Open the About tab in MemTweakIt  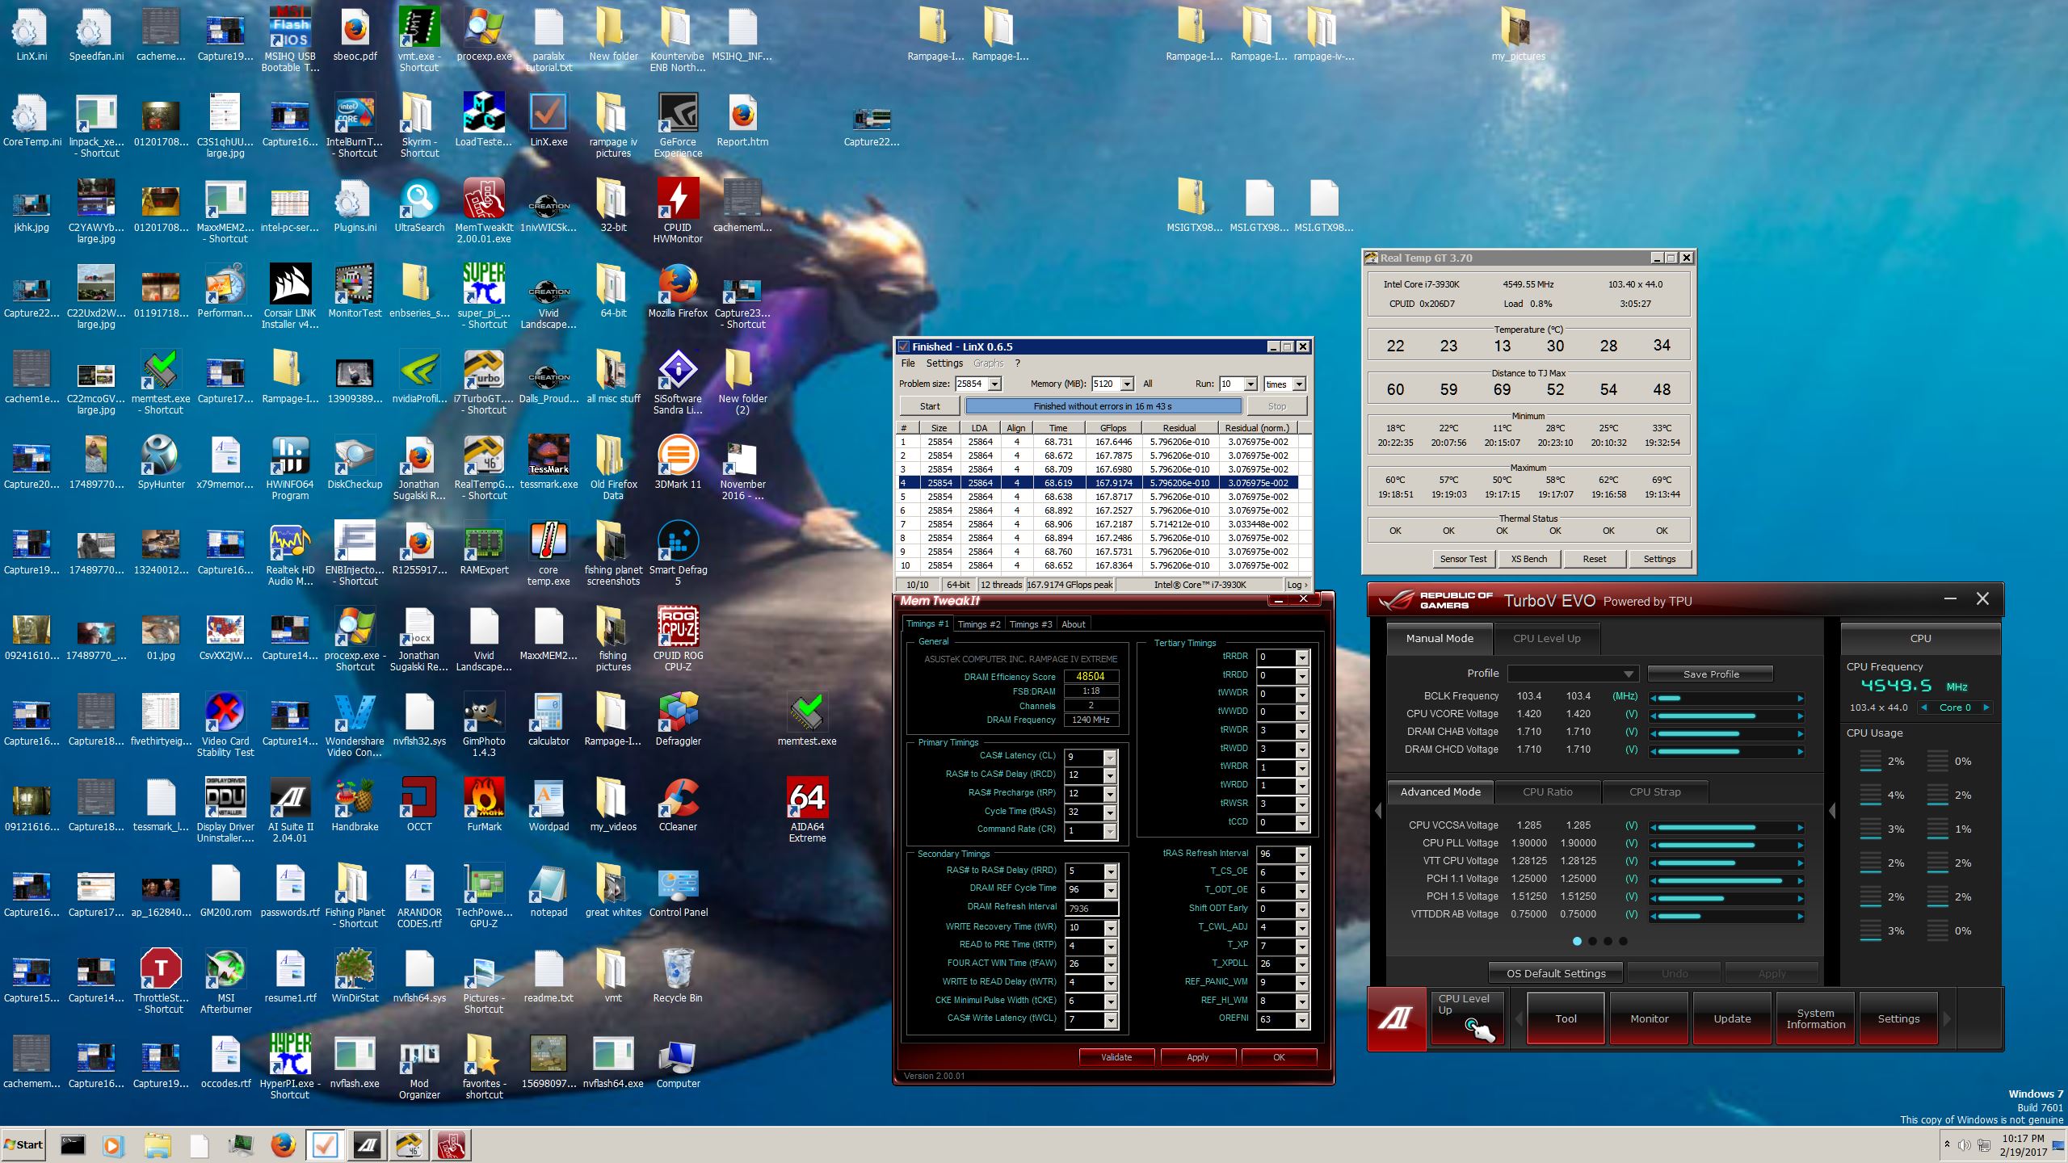point(1073,624)
